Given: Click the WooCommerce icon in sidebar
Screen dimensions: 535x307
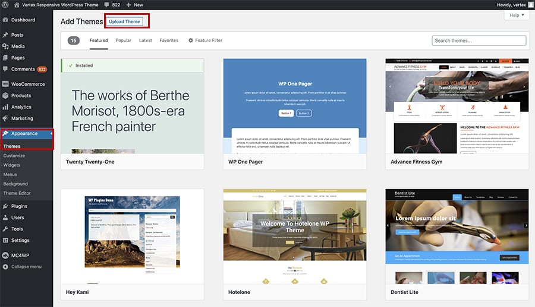Looking at the screenshot, I should [x=5, y=84].
